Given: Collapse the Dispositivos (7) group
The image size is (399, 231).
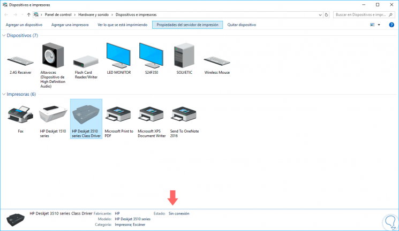Looking at the screenshot, I should pyautogui.click(x=4, y=35).
